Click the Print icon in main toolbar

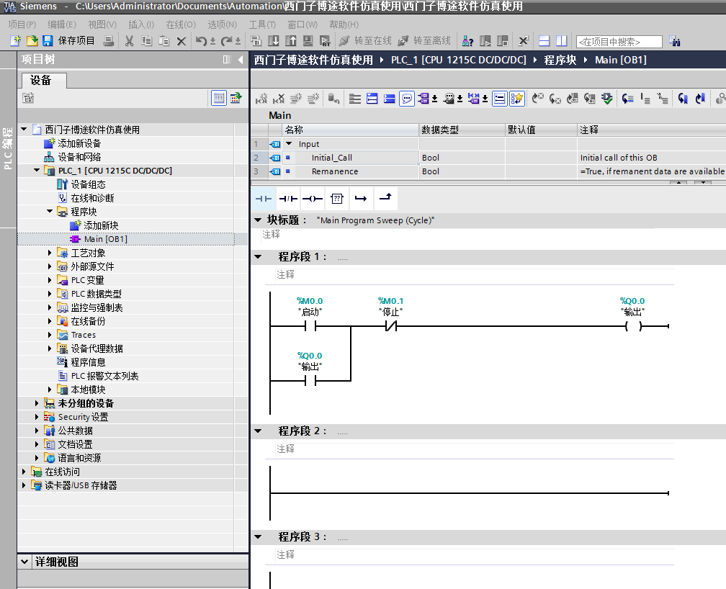pos(109,41)
